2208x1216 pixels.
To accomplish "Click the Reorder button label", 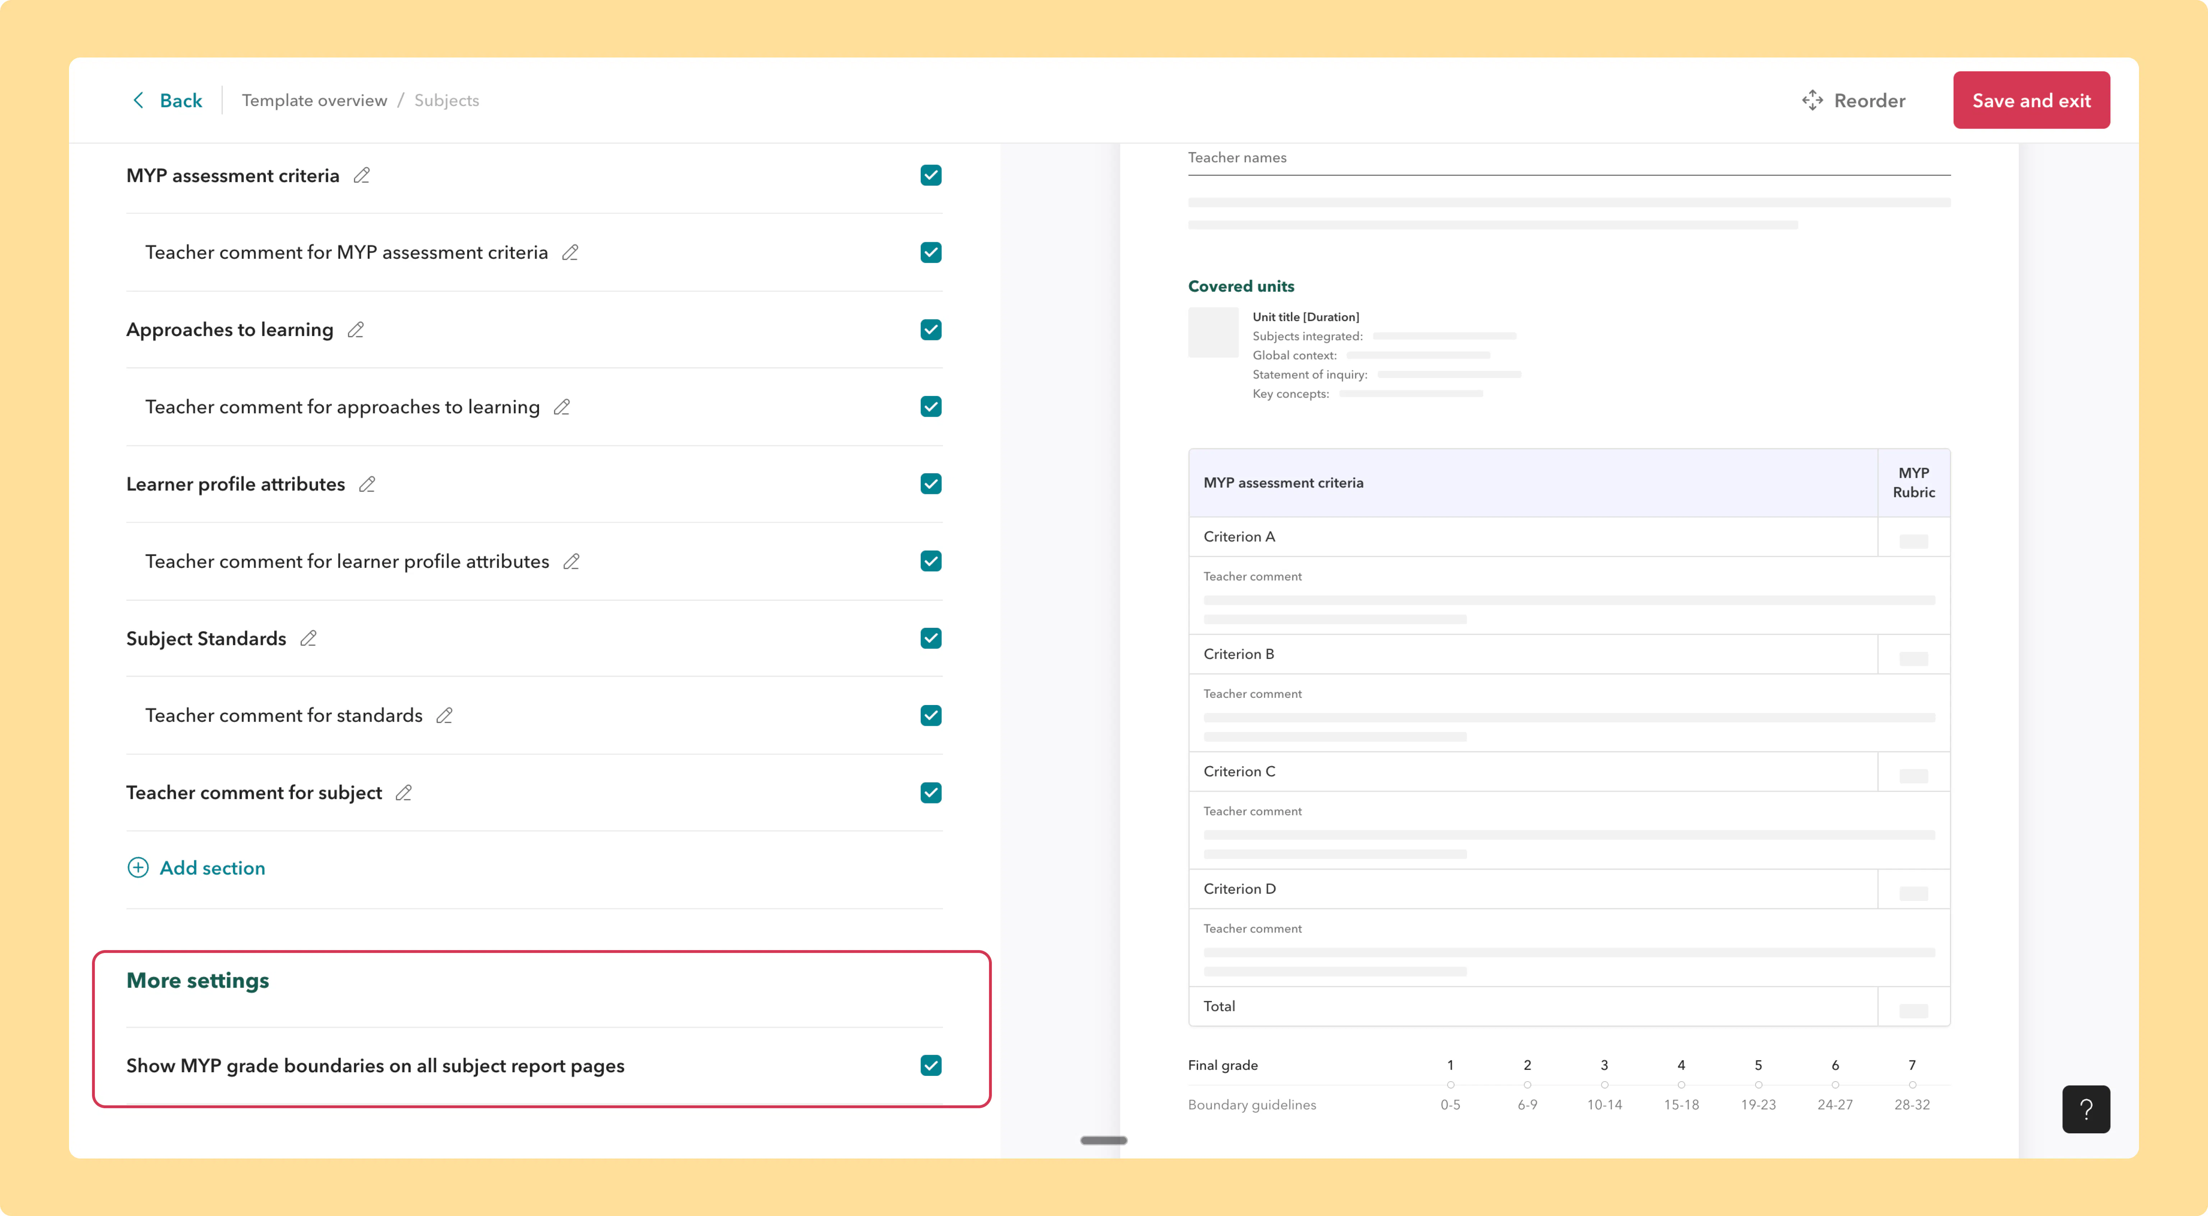I will click(1869, 100).
